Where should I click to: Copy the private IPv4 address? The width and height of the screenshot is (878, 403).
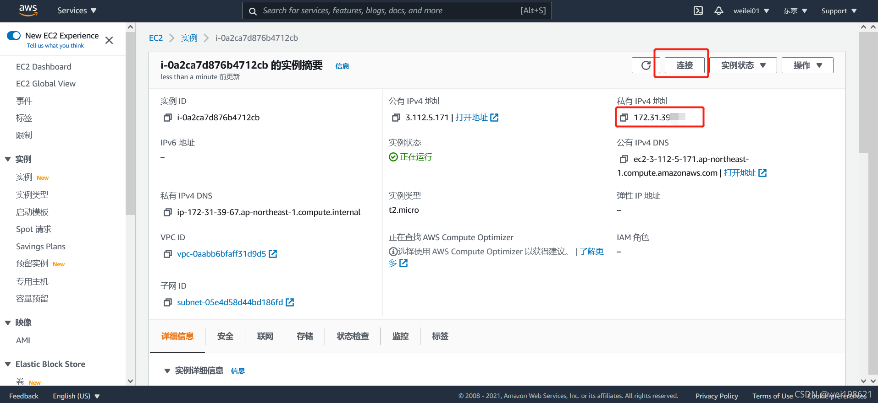(624, 118)
